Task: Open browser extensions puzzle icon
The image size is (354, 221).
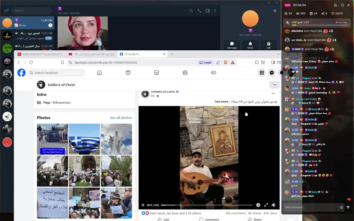Action: click(x=257, y=63)
